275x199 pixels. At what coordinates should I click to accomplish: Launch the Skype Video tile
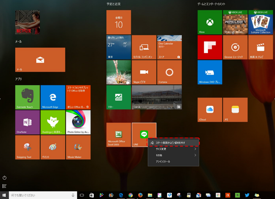tap(144, 72)
